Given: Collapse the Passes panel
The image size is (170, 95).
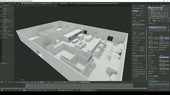Looking at the screenshot, I should point(151,53).
